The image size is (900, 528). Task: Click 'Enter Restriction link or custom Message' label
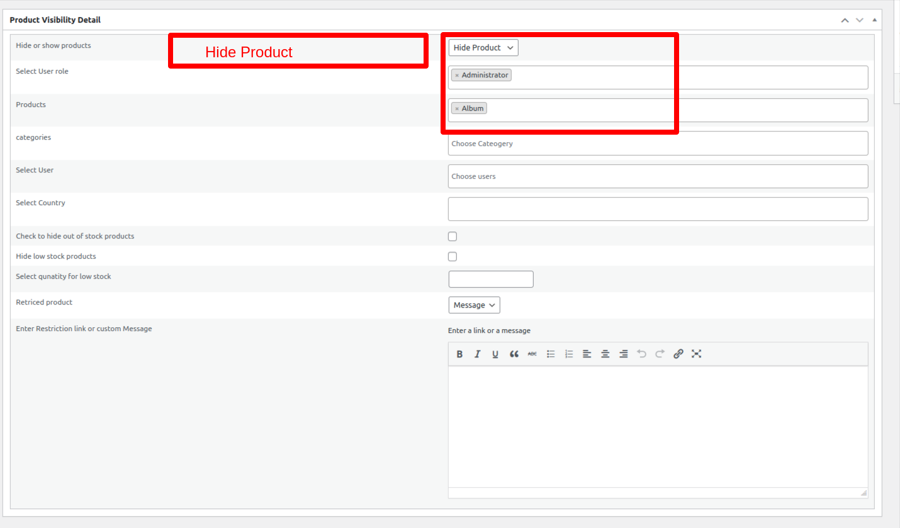[84, 329]
